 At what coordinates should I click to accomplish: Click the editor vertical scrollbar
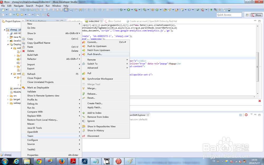[x=257, y=67]
